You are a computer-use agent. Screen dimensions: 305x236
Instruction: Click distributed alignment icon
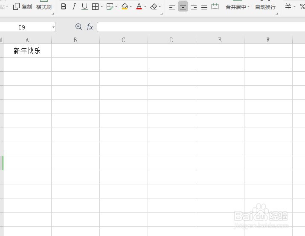pos(215,7)
